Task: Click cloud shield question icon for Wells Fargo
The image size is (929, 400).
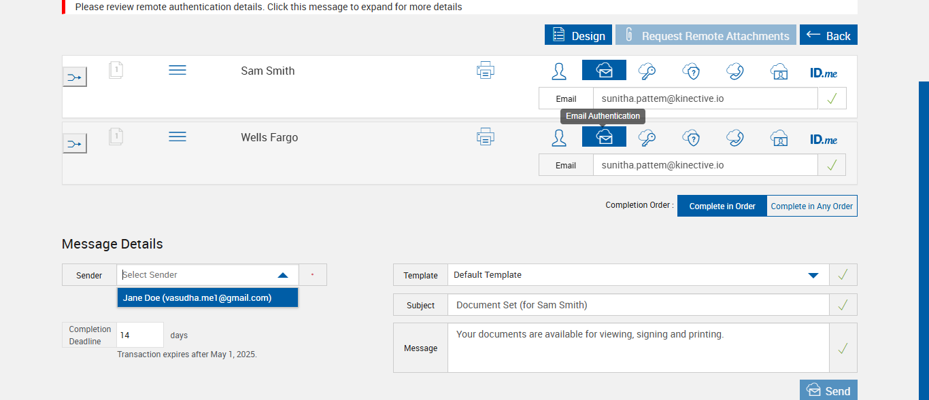Action: (691, 138)
